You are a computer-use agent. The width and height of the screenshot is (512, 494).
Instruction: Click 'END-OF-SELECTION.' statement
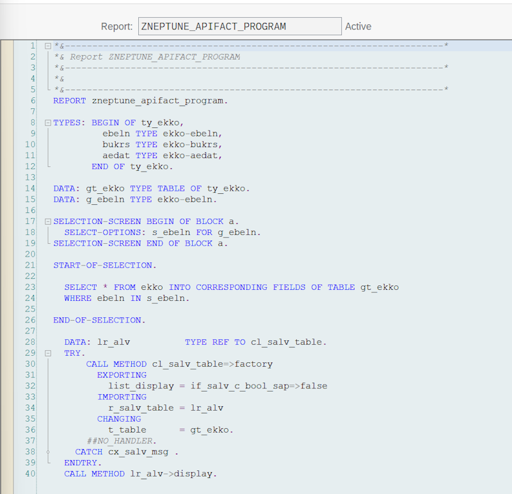(x=99, y=320)
